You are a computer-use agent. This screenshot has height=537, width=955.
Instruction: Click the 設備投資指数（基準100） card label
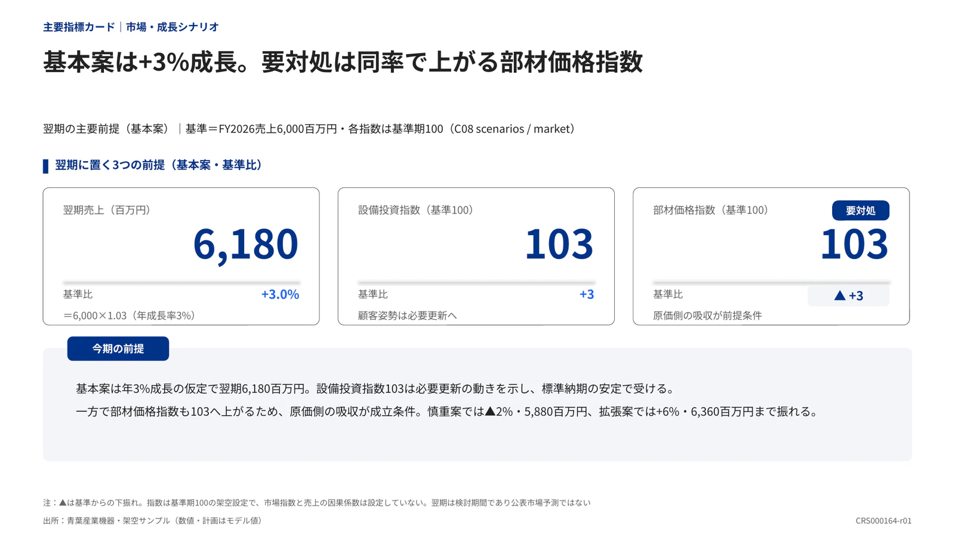point(418,210)
